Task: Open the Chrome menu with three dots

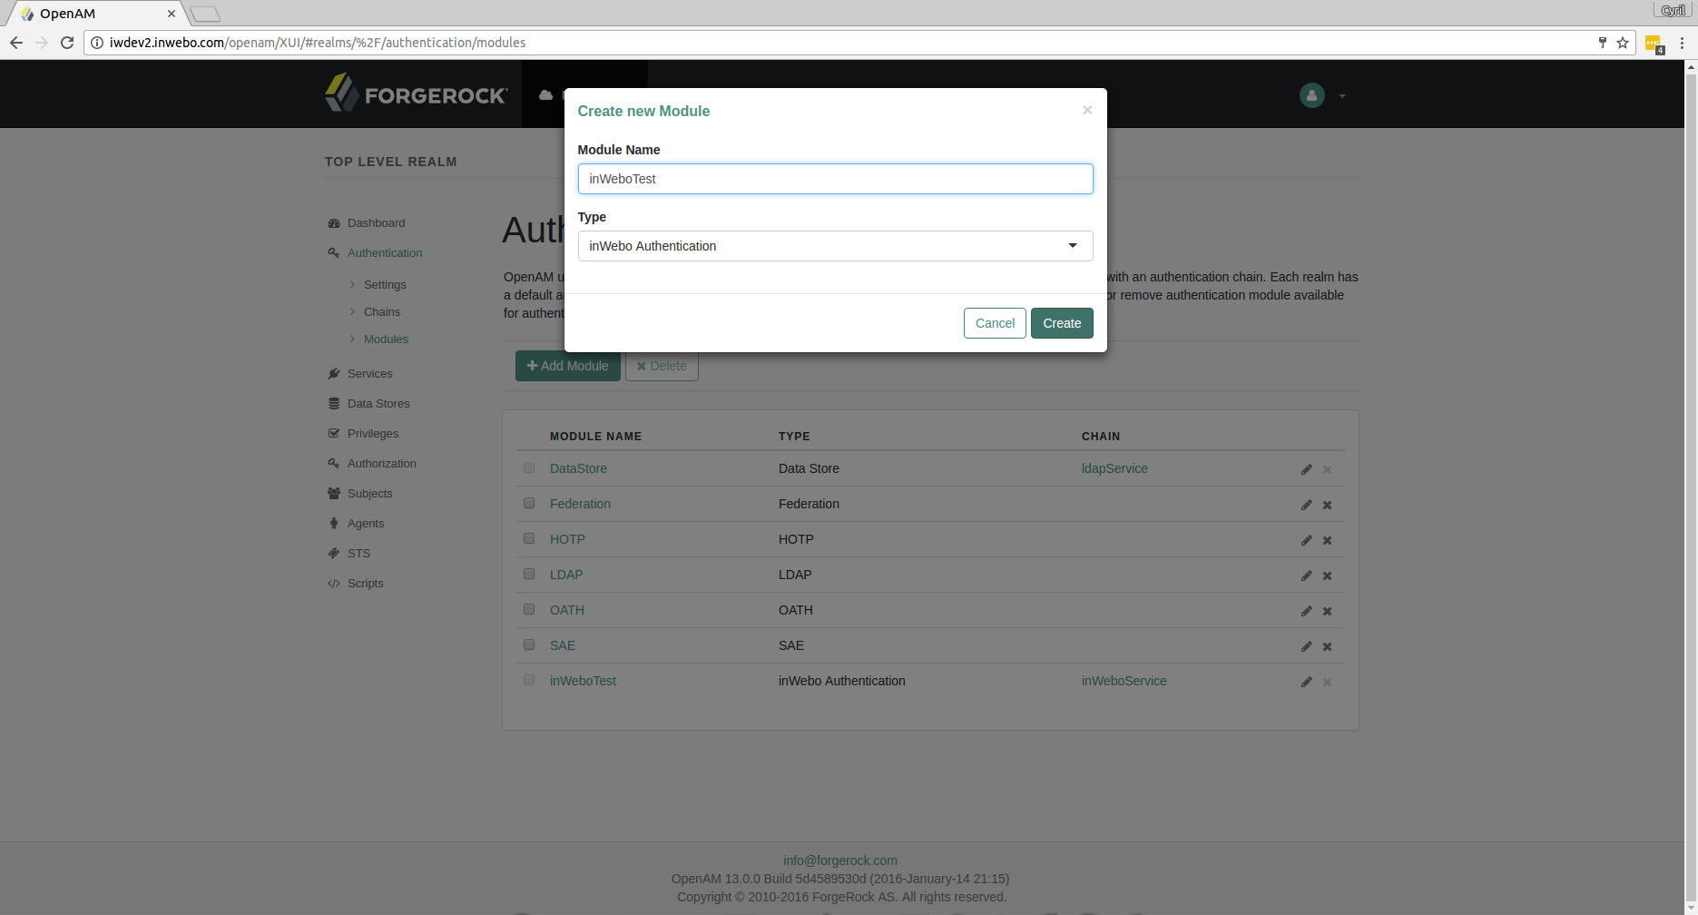Action: click(x=1681, y=43)
